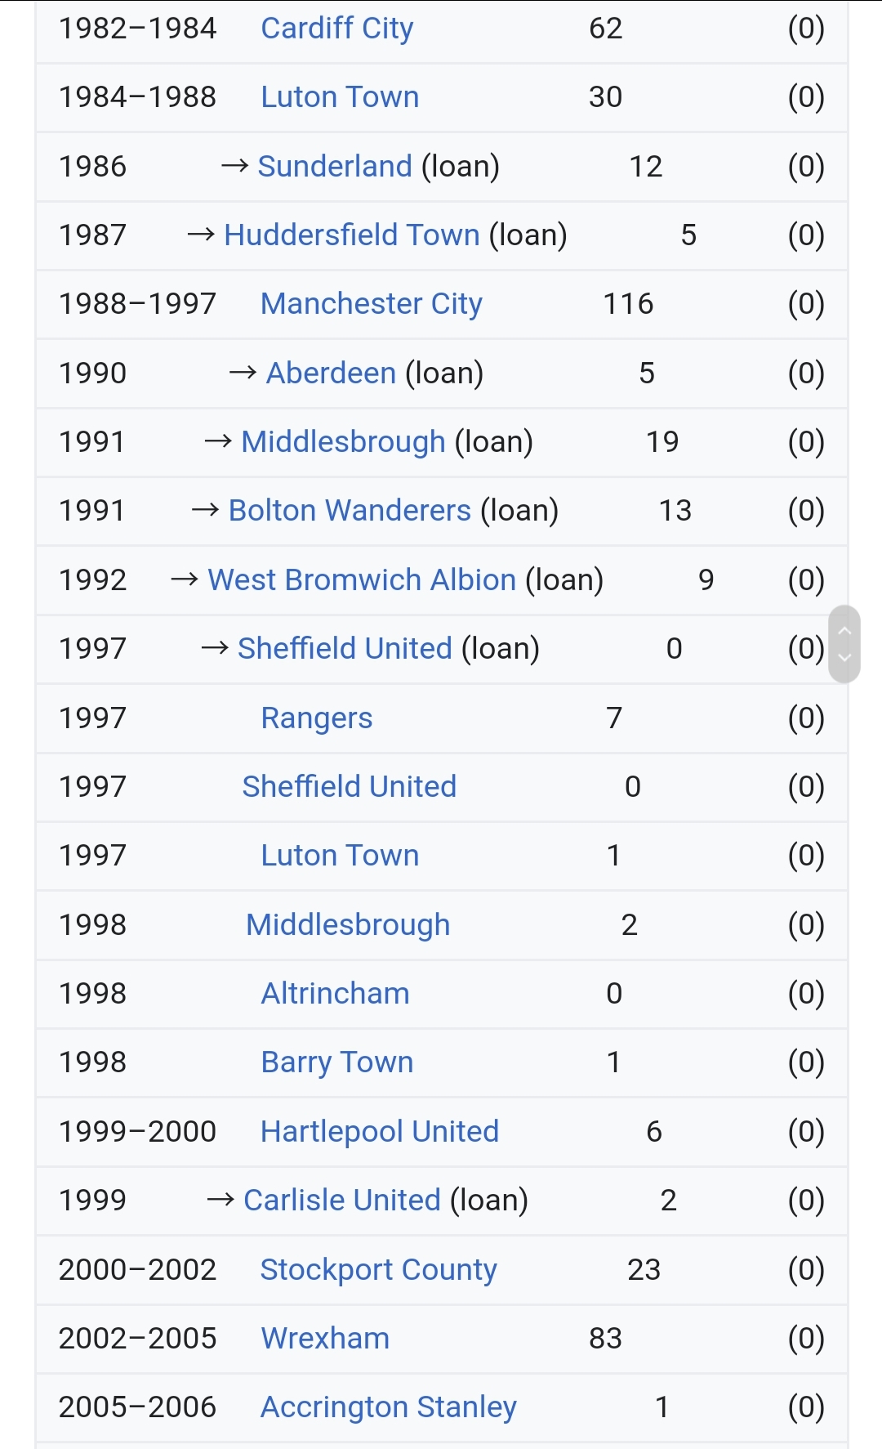Open the 1984–1988 Luton Town link

tap(340, 97)
